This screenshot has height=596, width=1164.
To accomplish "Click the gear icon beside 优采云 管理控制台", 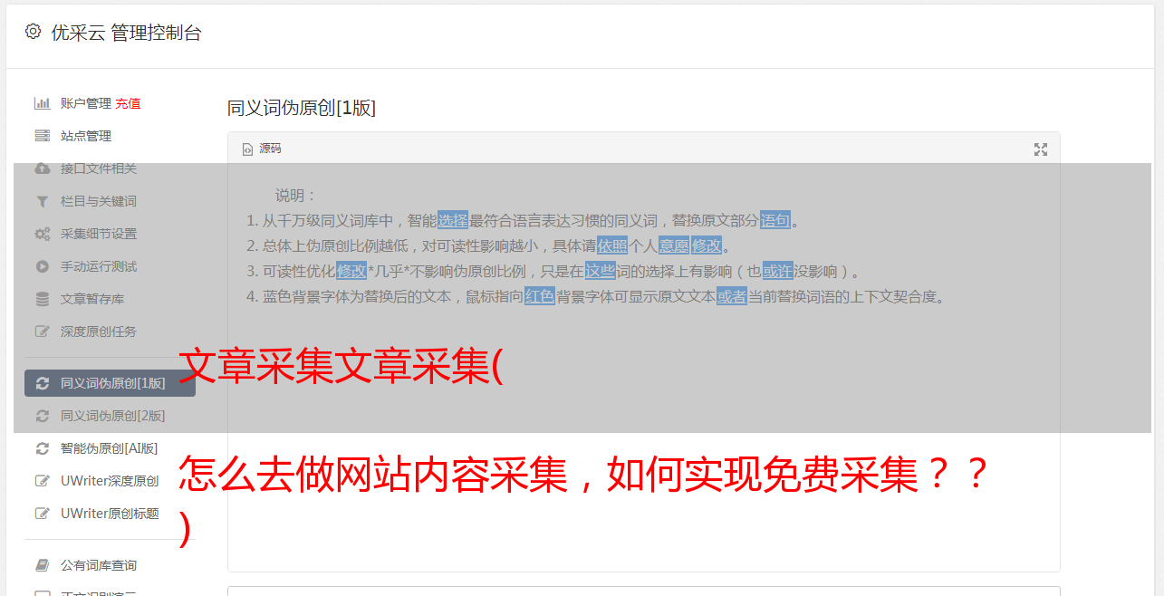I will [x=33, y=32].
